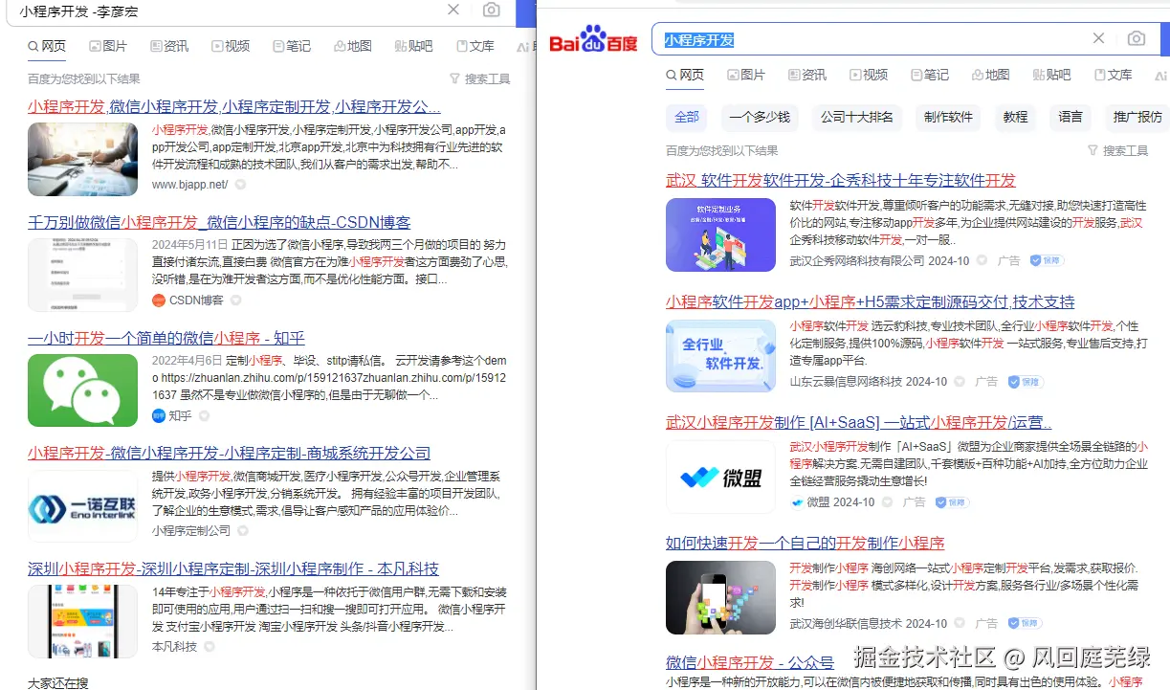Click the 全行业软件开发 thumbnail image
This screenshot has height=690, width=1170.
click(720, 356)
